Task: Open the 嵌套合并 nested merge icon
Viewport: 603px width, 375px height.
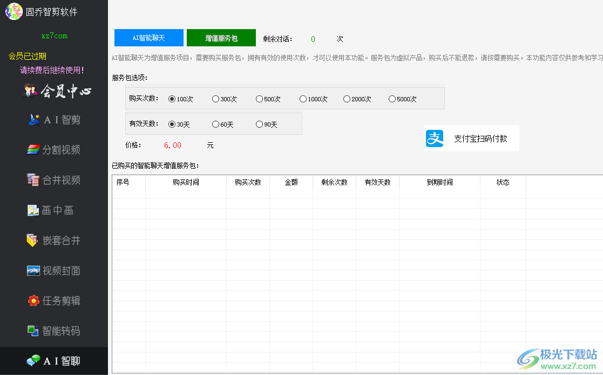Action: pyautogui.click(x=32, y=240)
